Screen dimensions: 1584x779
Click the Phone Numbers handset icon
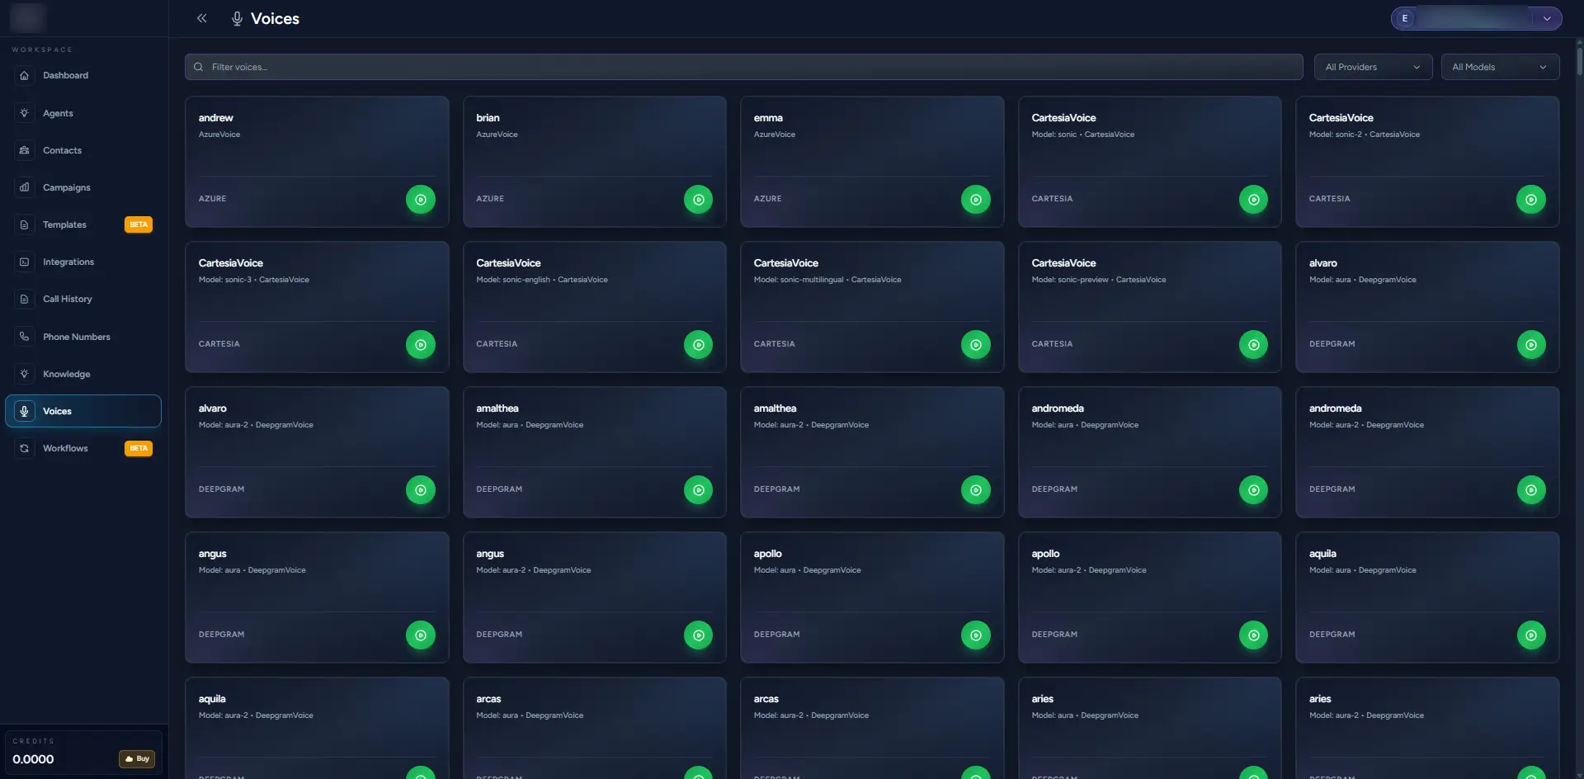click(x=25, y=337)
